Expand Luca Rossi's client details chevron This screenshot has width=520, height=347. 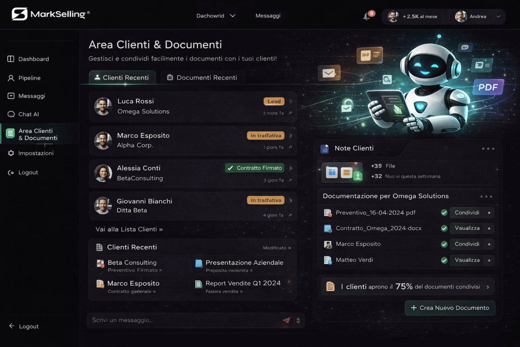click(290, 101)
